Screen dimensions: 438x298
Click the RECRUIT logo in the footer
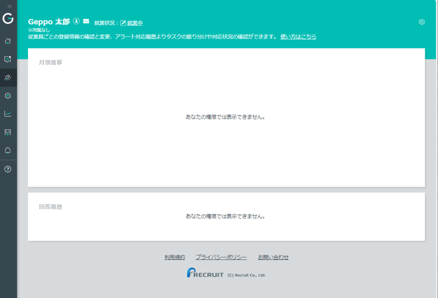[205, 273]
